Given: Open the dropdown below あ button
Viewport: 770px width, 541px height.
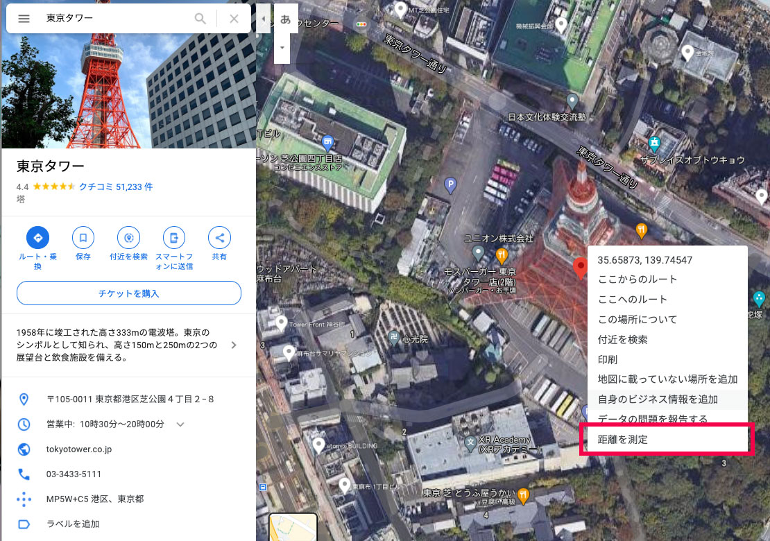Looking at the screenshot, I should tap(282, 48).
